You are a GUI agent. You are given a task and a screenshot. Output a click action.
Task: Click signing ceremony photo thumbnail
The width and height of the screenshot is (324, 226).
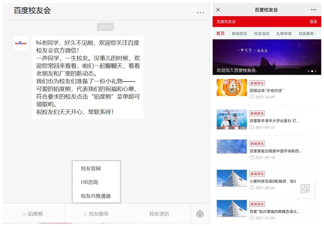tap(232, 119)
